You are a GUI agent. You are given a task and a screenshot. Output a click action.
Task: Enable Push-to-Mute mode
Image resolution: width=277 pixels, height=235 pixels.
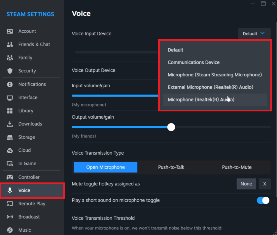[x=237, y=167]
